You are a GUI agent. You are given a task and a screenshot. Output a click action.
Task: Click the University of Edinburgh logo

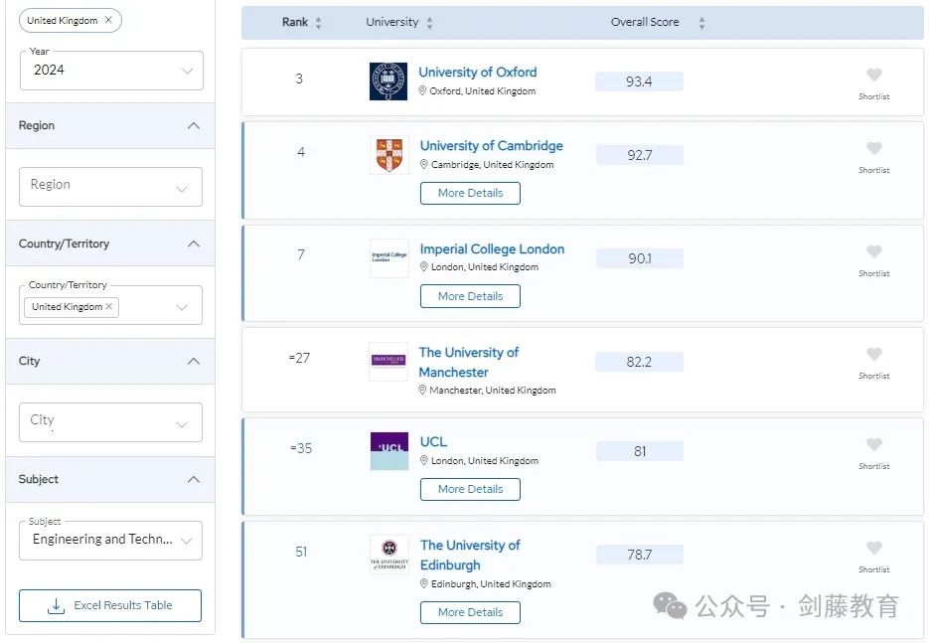[x=389, y=555]
